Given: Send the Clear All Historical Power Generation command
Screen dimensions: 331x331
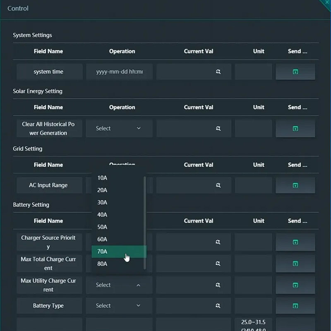Looking at the screenshot, I should [295, 128].
